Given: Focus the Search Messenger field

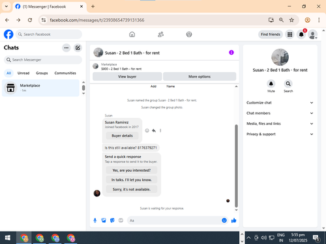Looking at the screenshot, I should pyautogui.click(x=43, y=60).
